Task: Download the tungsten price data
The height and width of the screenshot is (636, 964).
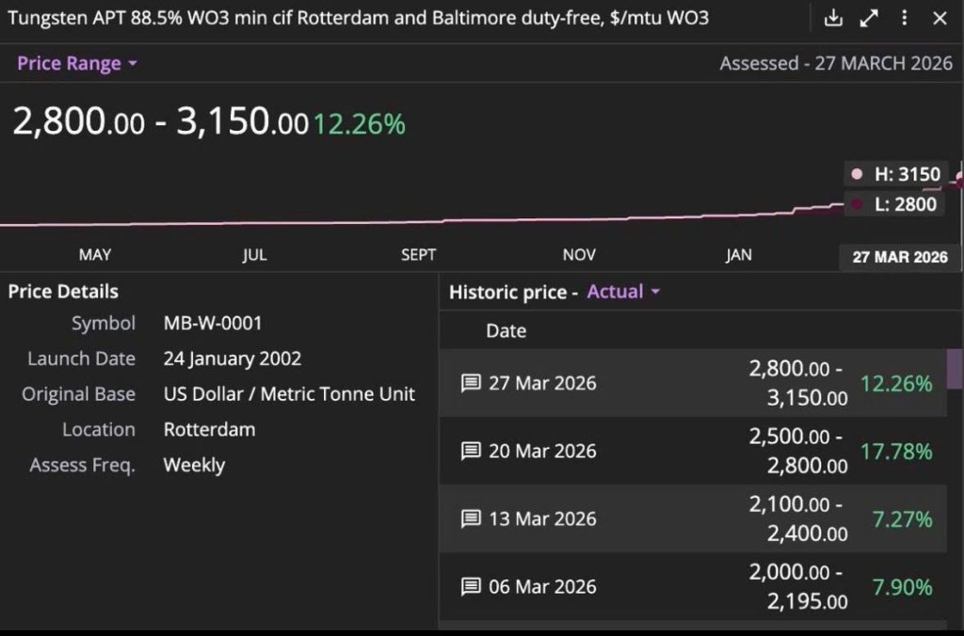Action: (833, 19)
